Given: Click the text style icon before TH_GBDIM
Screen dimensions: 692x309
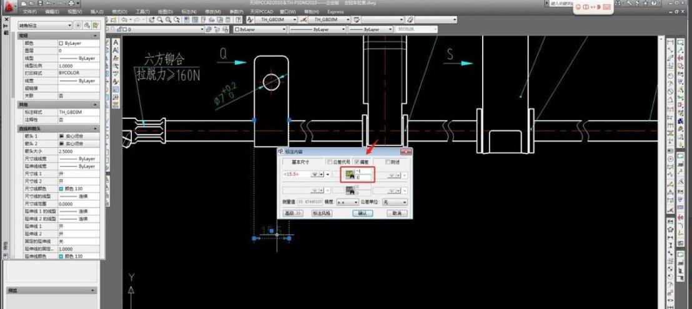Looking at the screenshot, I should pos(250,20).
